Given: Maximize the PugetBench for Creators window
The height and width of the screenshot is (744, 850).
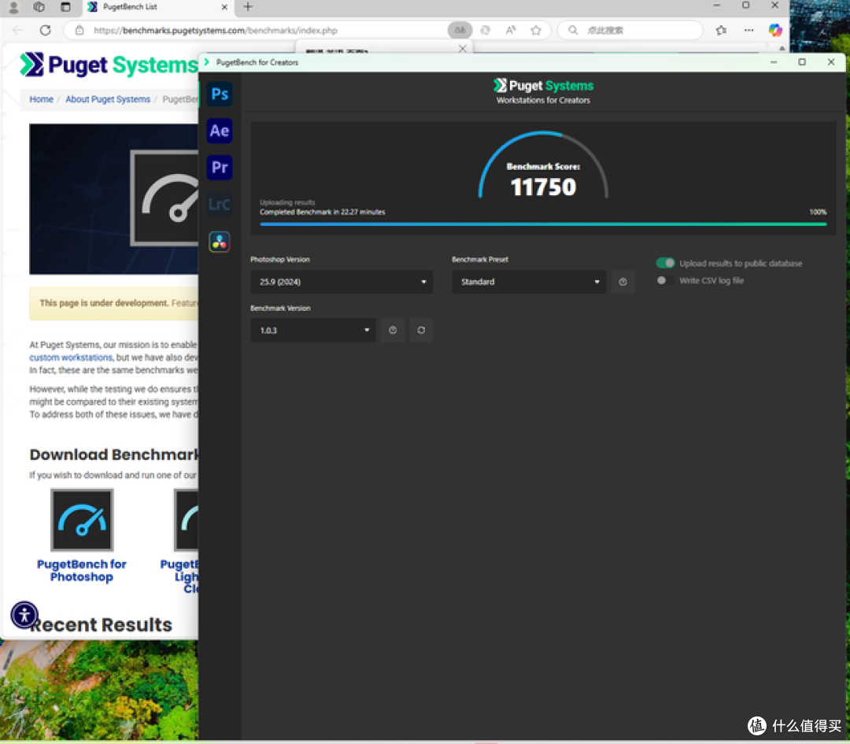Looking at the screenshot, I should (802, 62).
